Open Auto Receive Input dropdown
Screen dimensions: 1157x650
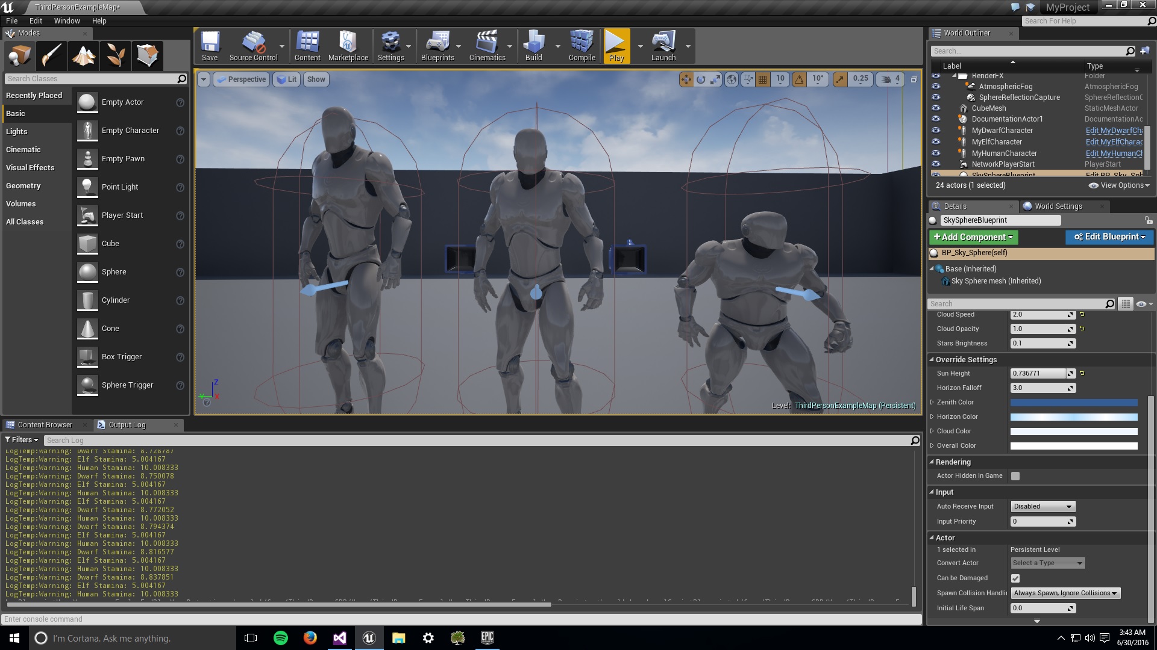click(x=1043, y=507)
